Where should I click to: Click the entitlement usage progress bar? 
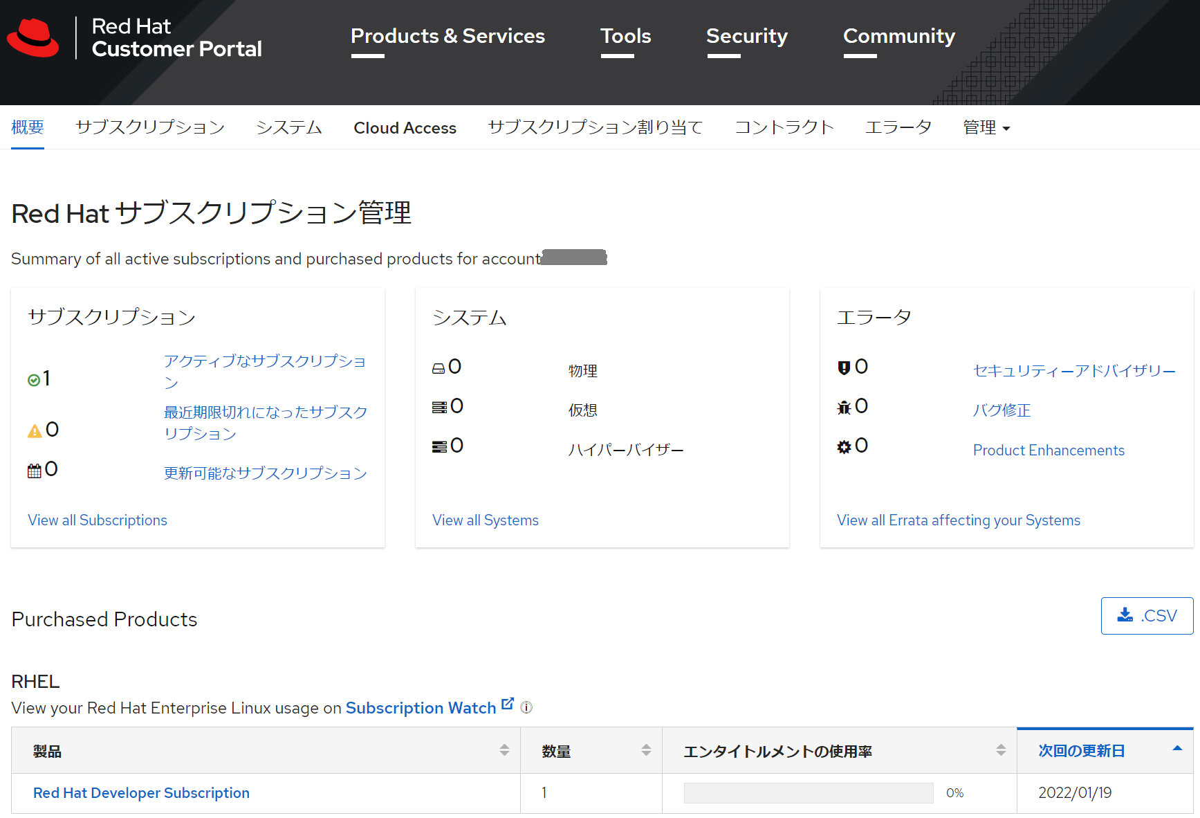[809, 793]
